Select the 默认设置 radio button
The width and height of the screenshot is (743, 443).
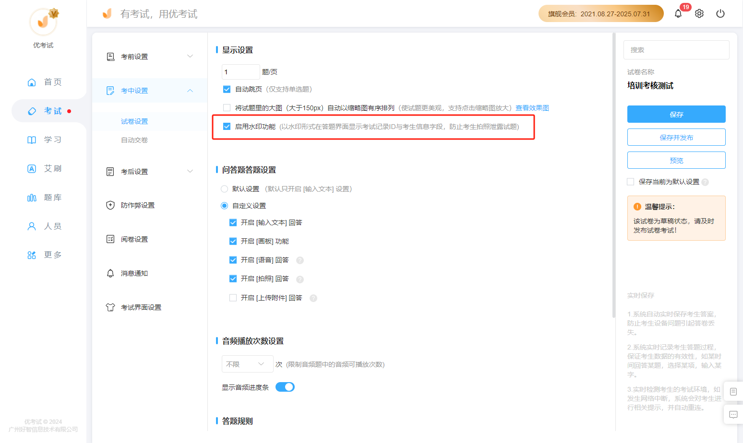[224, 189]
